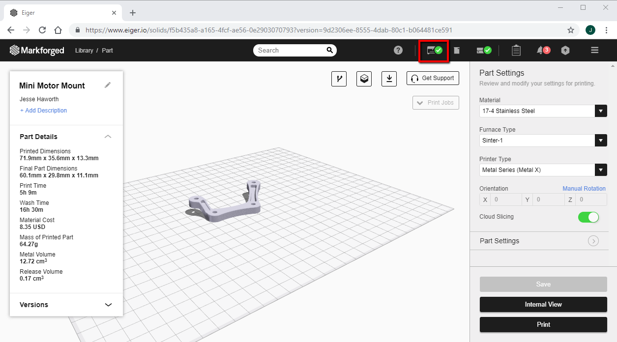Select final dimensions 60.1mm x 29.8mm x 11.1mm
This screenshot has height=342, width=617.
coord(59,175)
